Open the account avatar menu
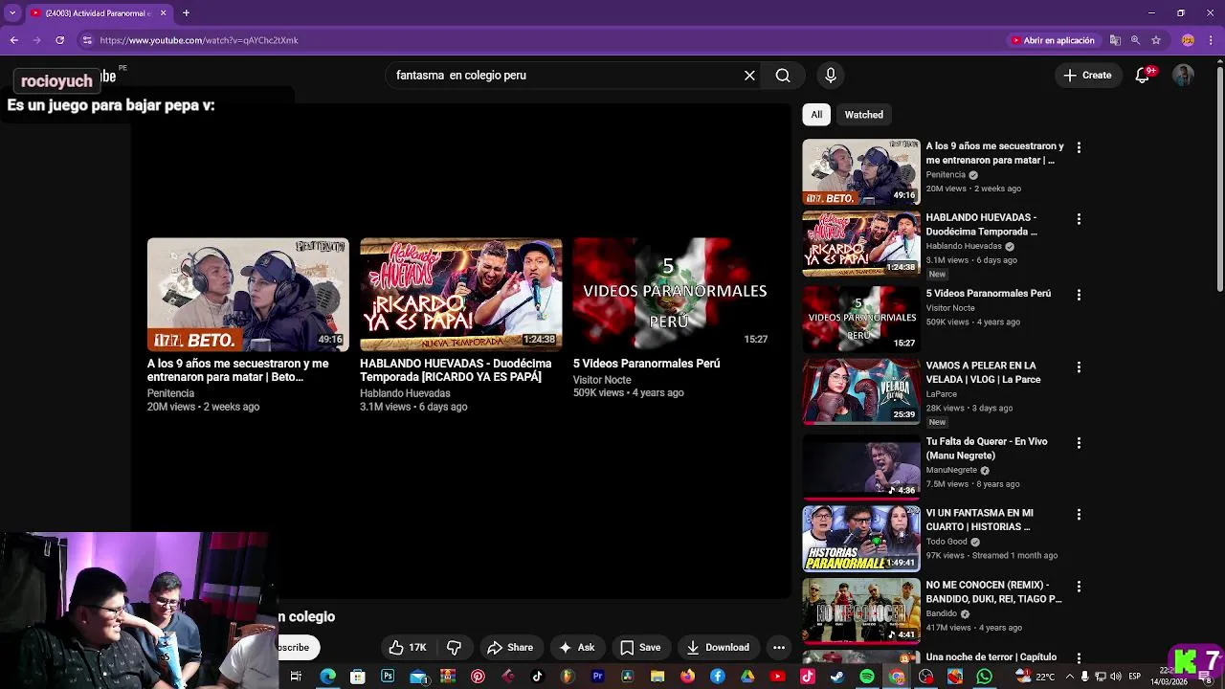1225x689 pixels. coord(1184,76)
